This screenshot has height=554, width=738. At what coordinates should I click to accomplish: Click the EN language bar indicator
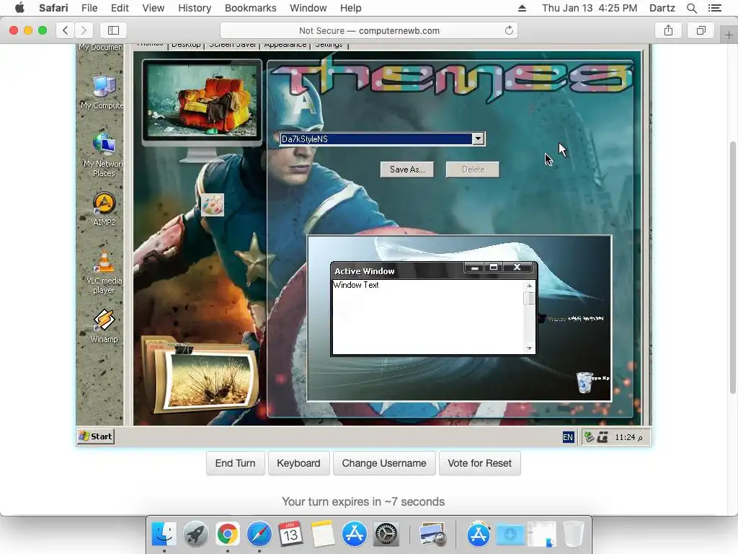click(x=568, y=437)
